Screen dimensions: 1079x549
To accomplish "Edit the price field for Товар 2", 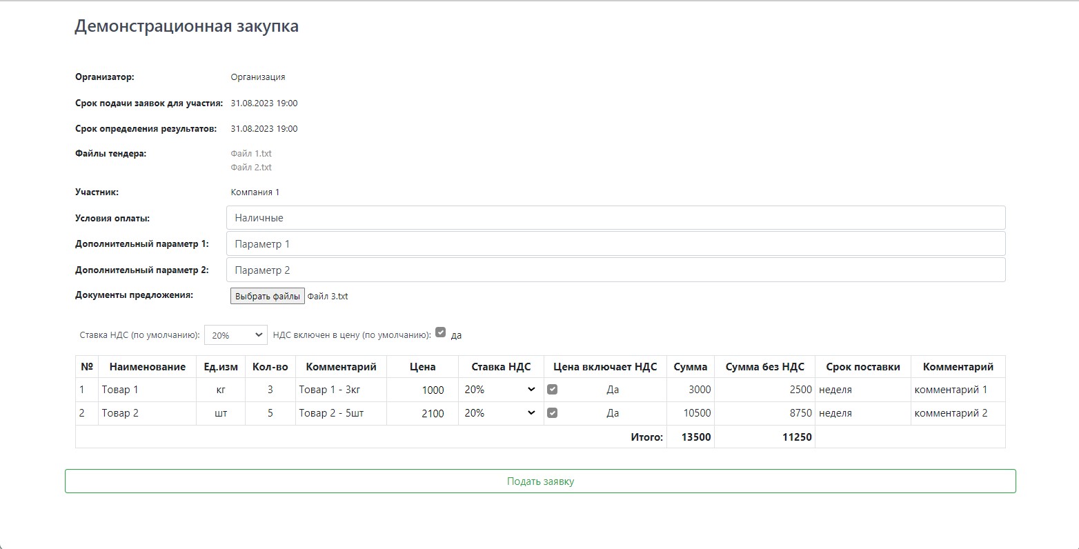I will click(422, 413).
